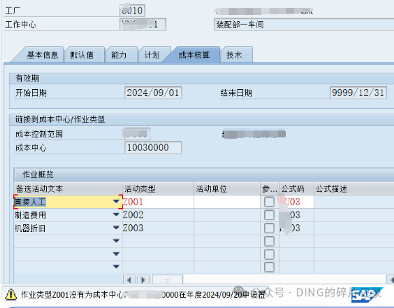Click the 公式描述 column header
This screenshot has height=308, width=394.
point(354,189)
